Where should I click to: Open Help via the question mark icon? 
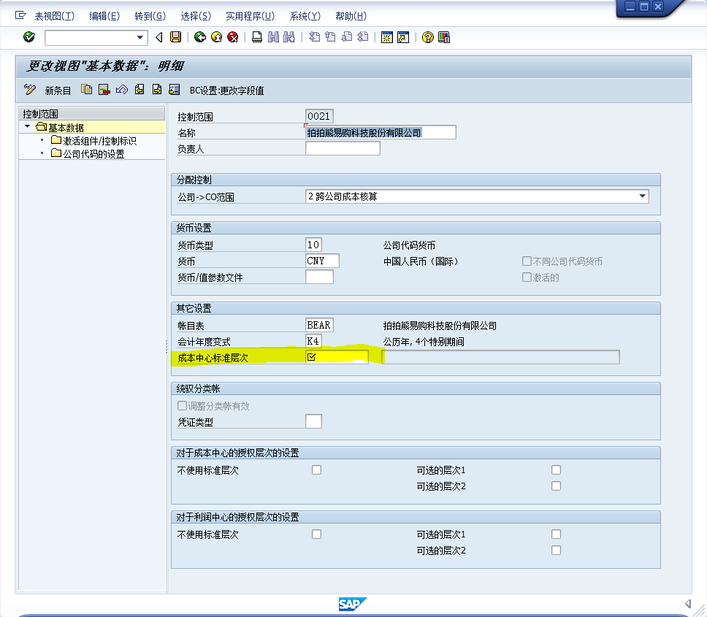click(x=427, y=37)
